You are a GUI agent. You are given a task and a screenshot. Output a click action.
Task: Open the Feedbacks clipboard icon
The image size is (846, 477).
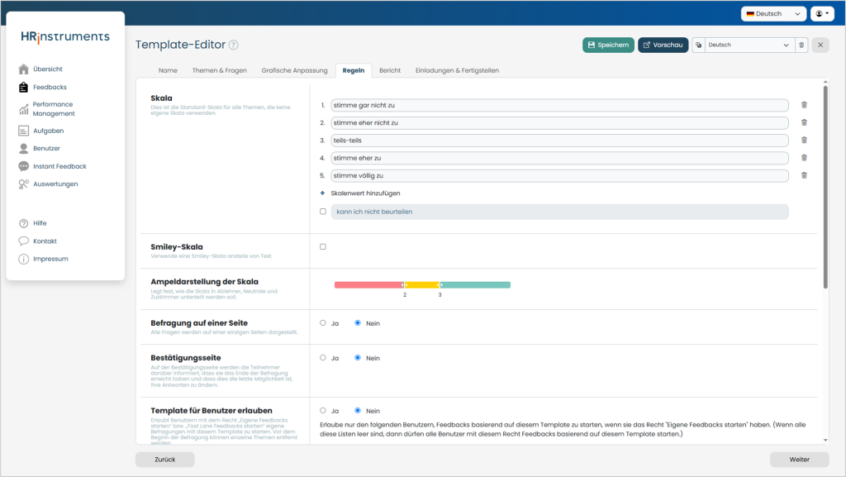coord(23,87)
